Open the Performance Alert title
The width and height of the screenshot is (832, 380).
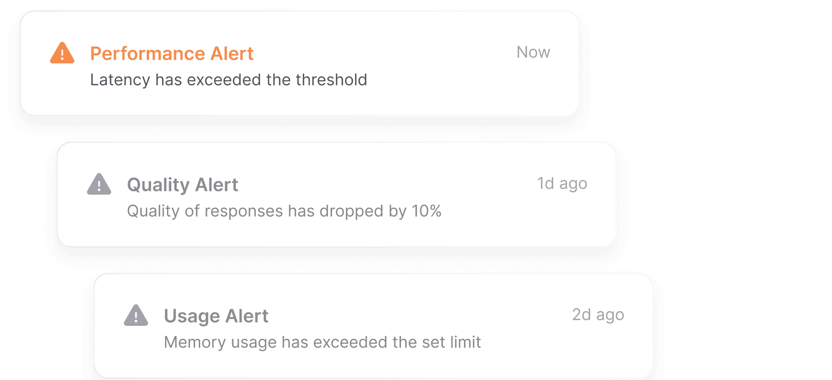[x=172, y=54]
